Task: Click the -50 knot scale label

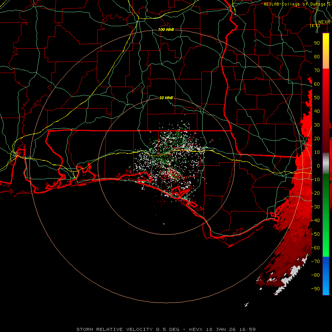Action: 315,234
